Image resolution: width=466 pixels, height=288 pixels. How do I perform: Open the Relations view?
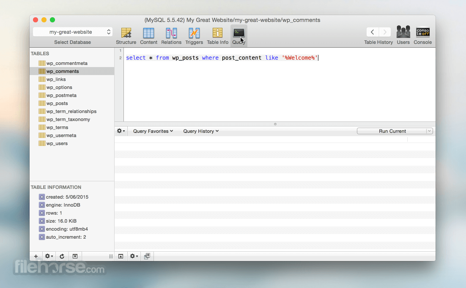coord(171,36)
